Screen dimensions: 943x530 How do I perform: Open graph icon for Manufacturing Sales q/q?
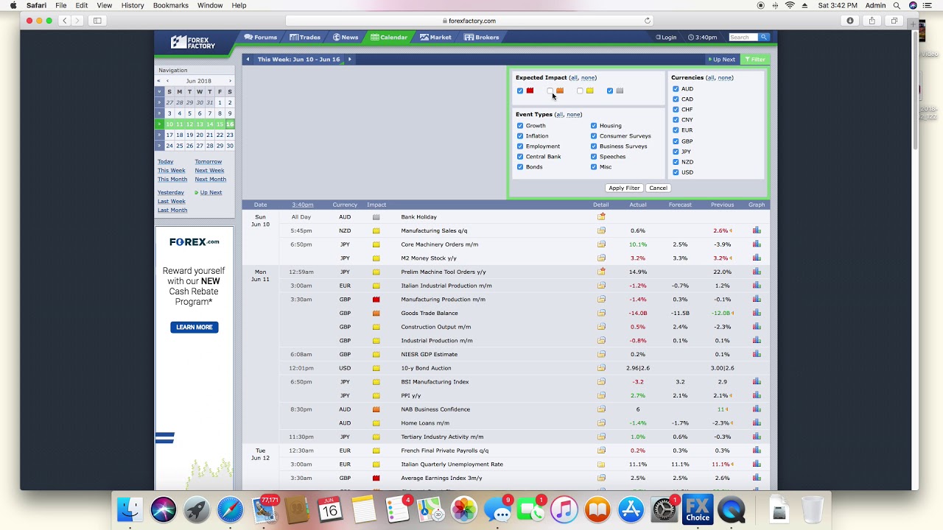[757, 230]
